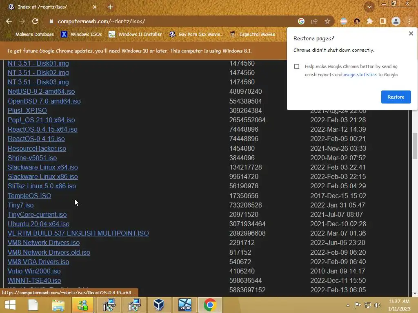The image size is (418, 313).
Task: Reload the current page
Action: tap(35, 21)
